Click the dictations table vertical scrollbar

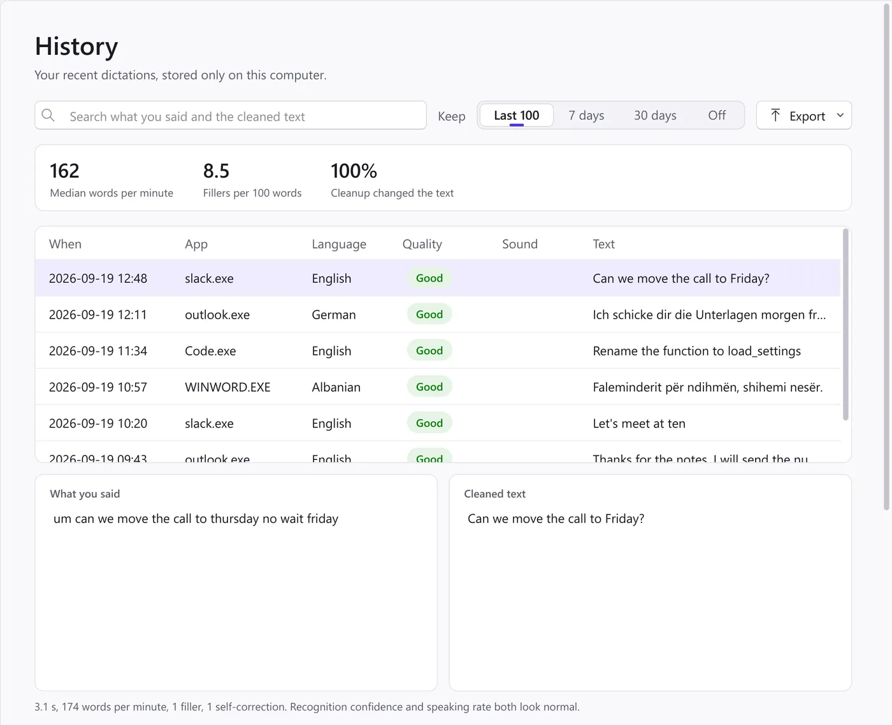(x=845, y=325)
